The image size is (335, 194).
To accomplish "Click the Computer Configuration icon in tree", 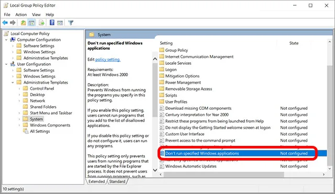I will (13, 40).
